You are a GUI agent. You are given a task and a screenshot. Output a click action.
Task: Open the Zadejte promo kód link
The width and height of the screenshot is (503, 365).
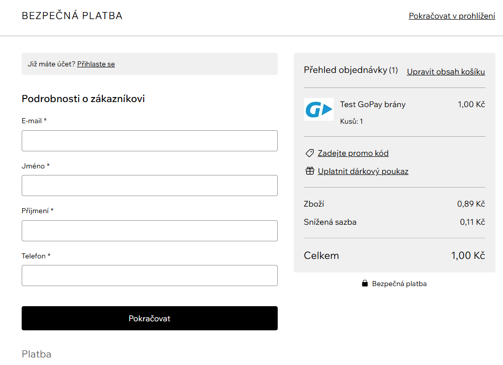(353, 153)
